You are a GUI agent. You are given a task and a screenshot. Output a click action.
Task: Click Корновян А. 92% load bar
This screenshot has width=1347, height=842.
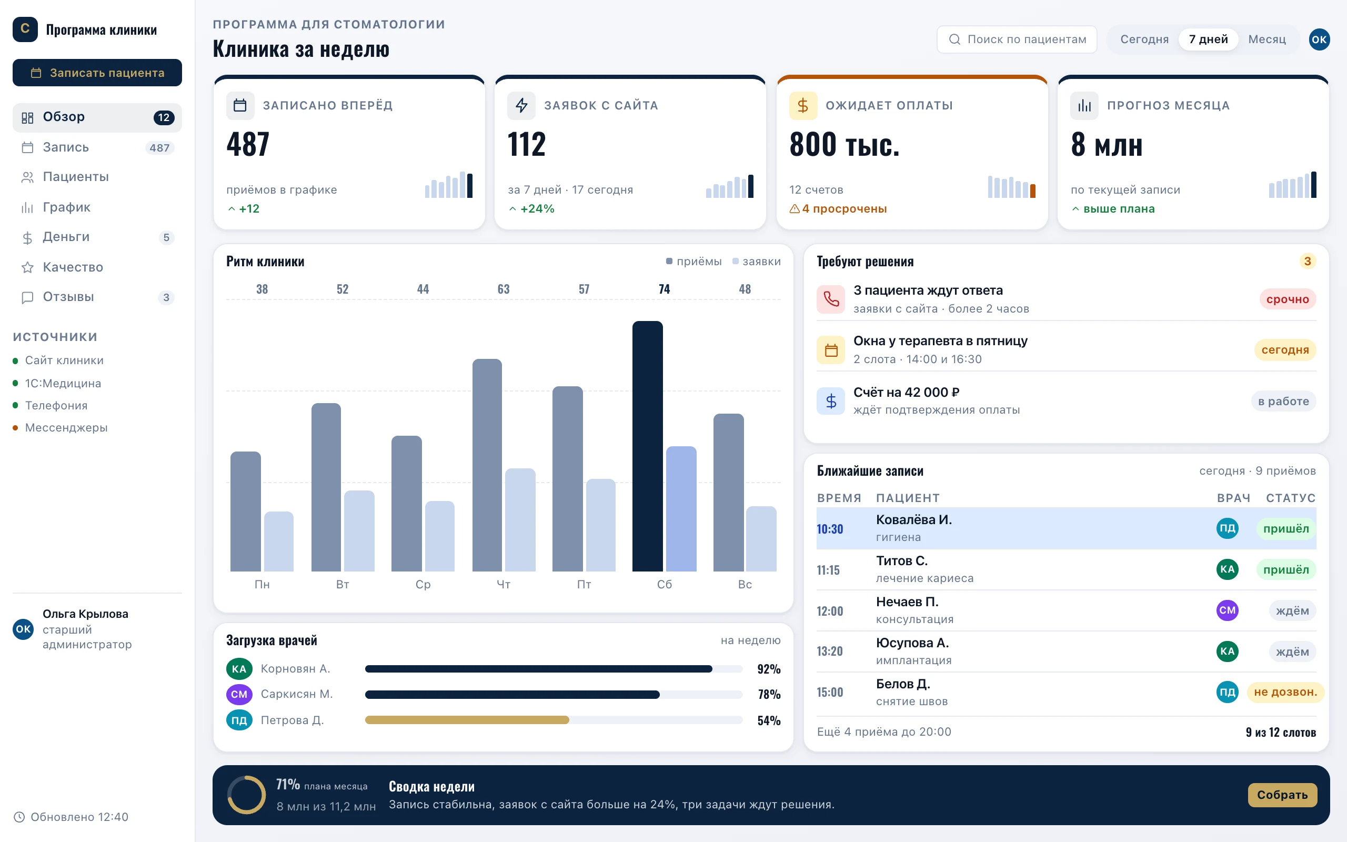tap(554, 669)
